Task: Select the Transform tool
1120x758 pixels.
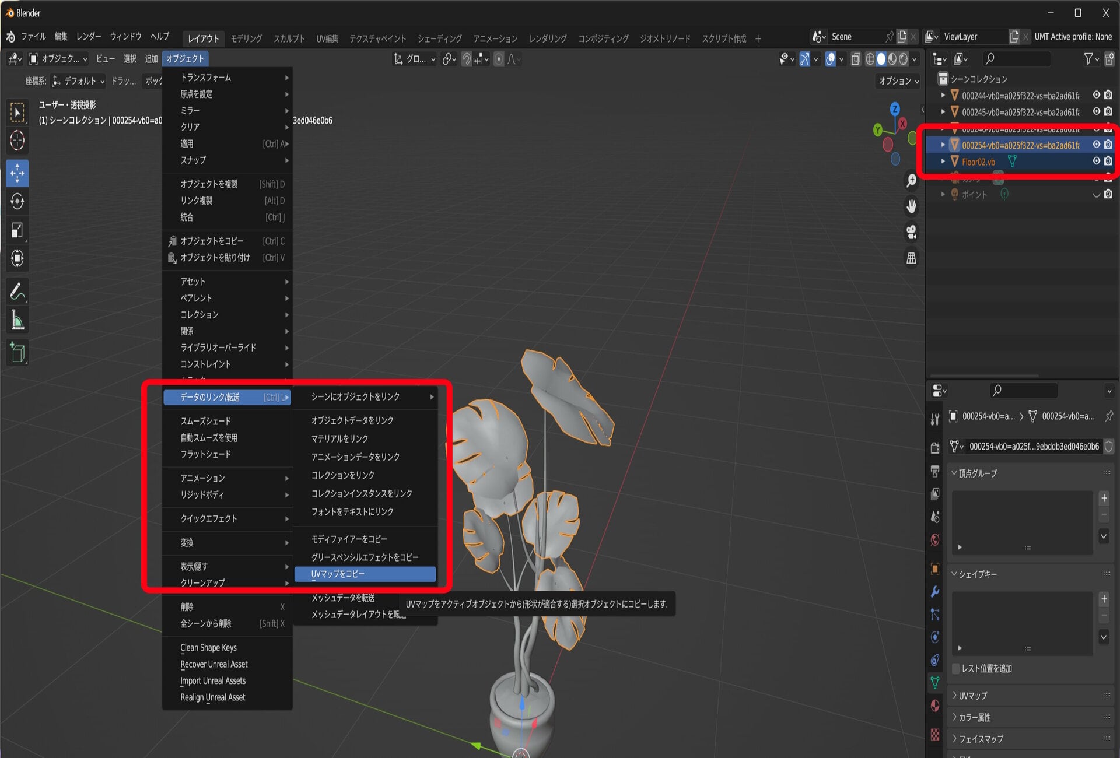Action: pos(17,258)
